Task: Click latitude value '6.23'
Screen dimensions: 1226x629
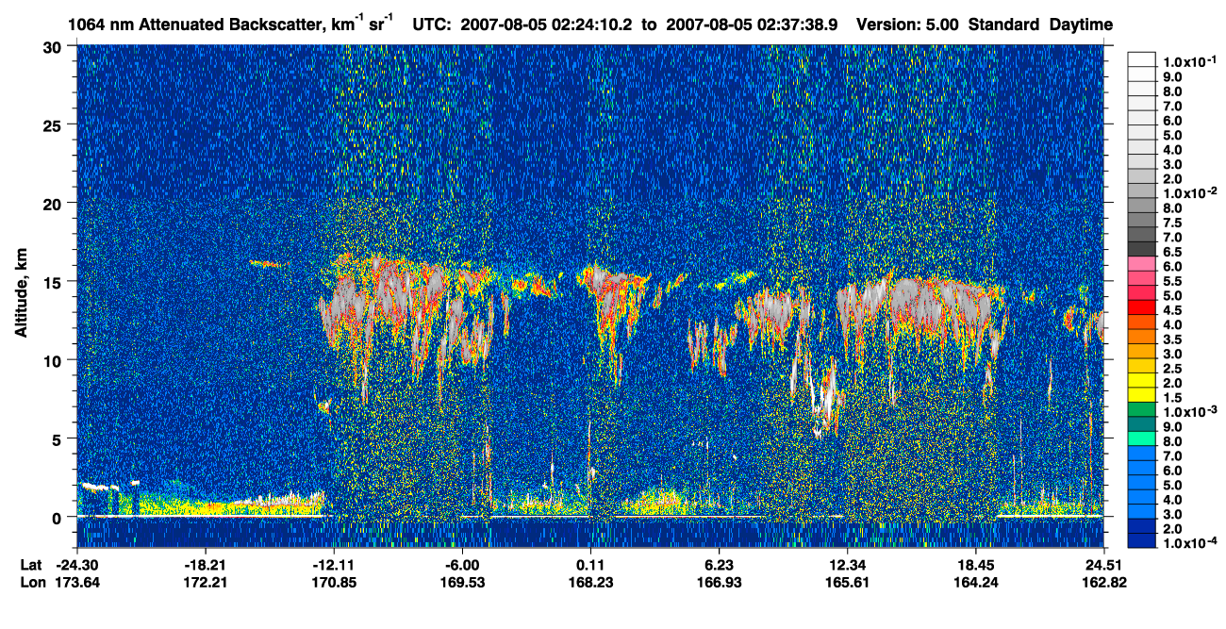Action: tap(720, 565)
